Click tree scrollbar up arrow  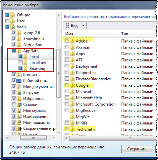coord(59,15)
